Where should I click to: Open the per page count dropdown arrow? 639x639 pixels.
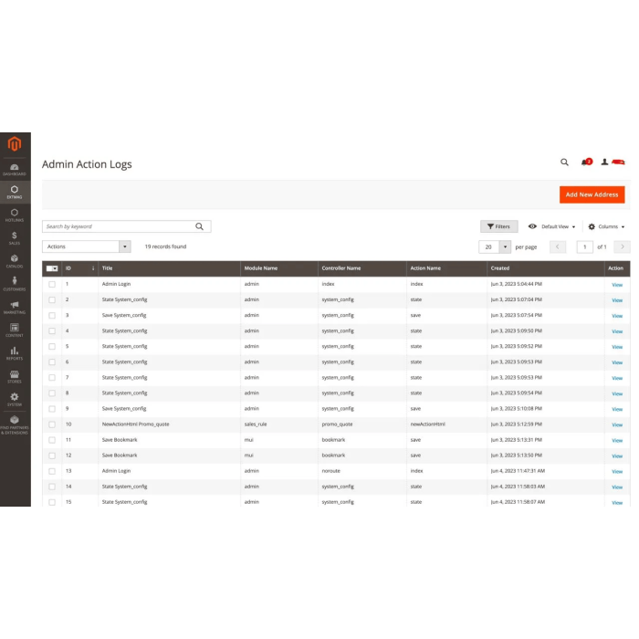(x=505, y=246)
